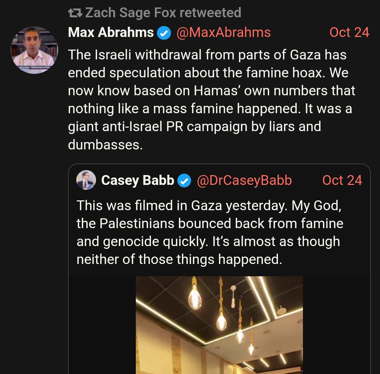This screenshot has width=380, height=374.
Task: Open Zach Sage Fox retweeted label
Action: [163, 13]
